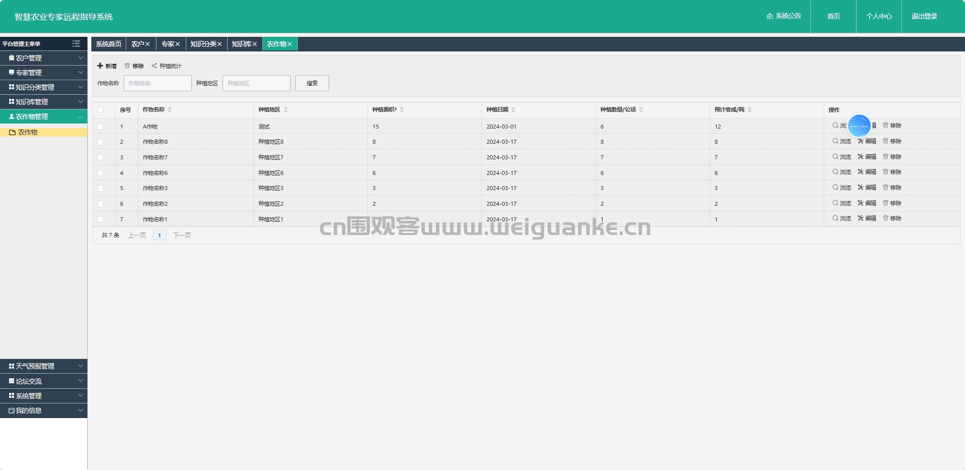Image resolution: width=965 pixels, height=470 pixels.
Task: Check the checkbox for row 作物名称2
Action: (100, 204)
